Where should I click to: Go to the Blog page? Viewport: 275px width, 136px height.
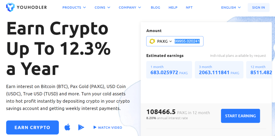[x=155, y=7]
